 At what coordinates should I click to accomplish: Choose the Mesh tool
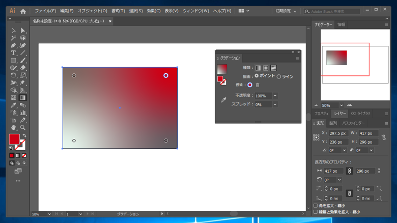(x=13, y=98)
